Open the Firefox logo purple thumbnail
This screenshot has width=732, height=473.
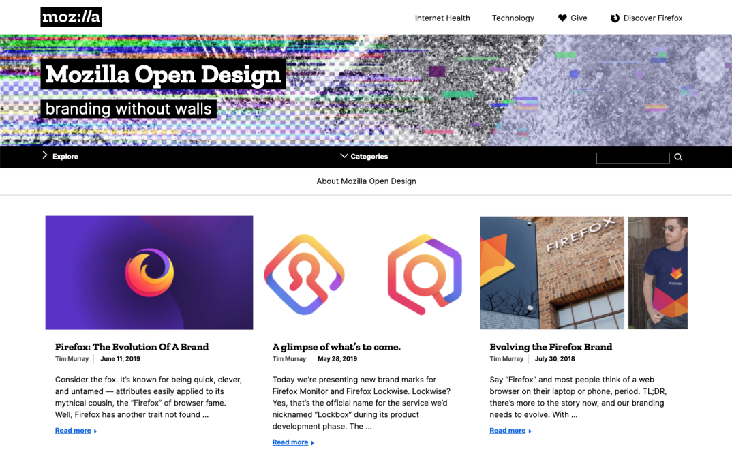click(149, 273)
